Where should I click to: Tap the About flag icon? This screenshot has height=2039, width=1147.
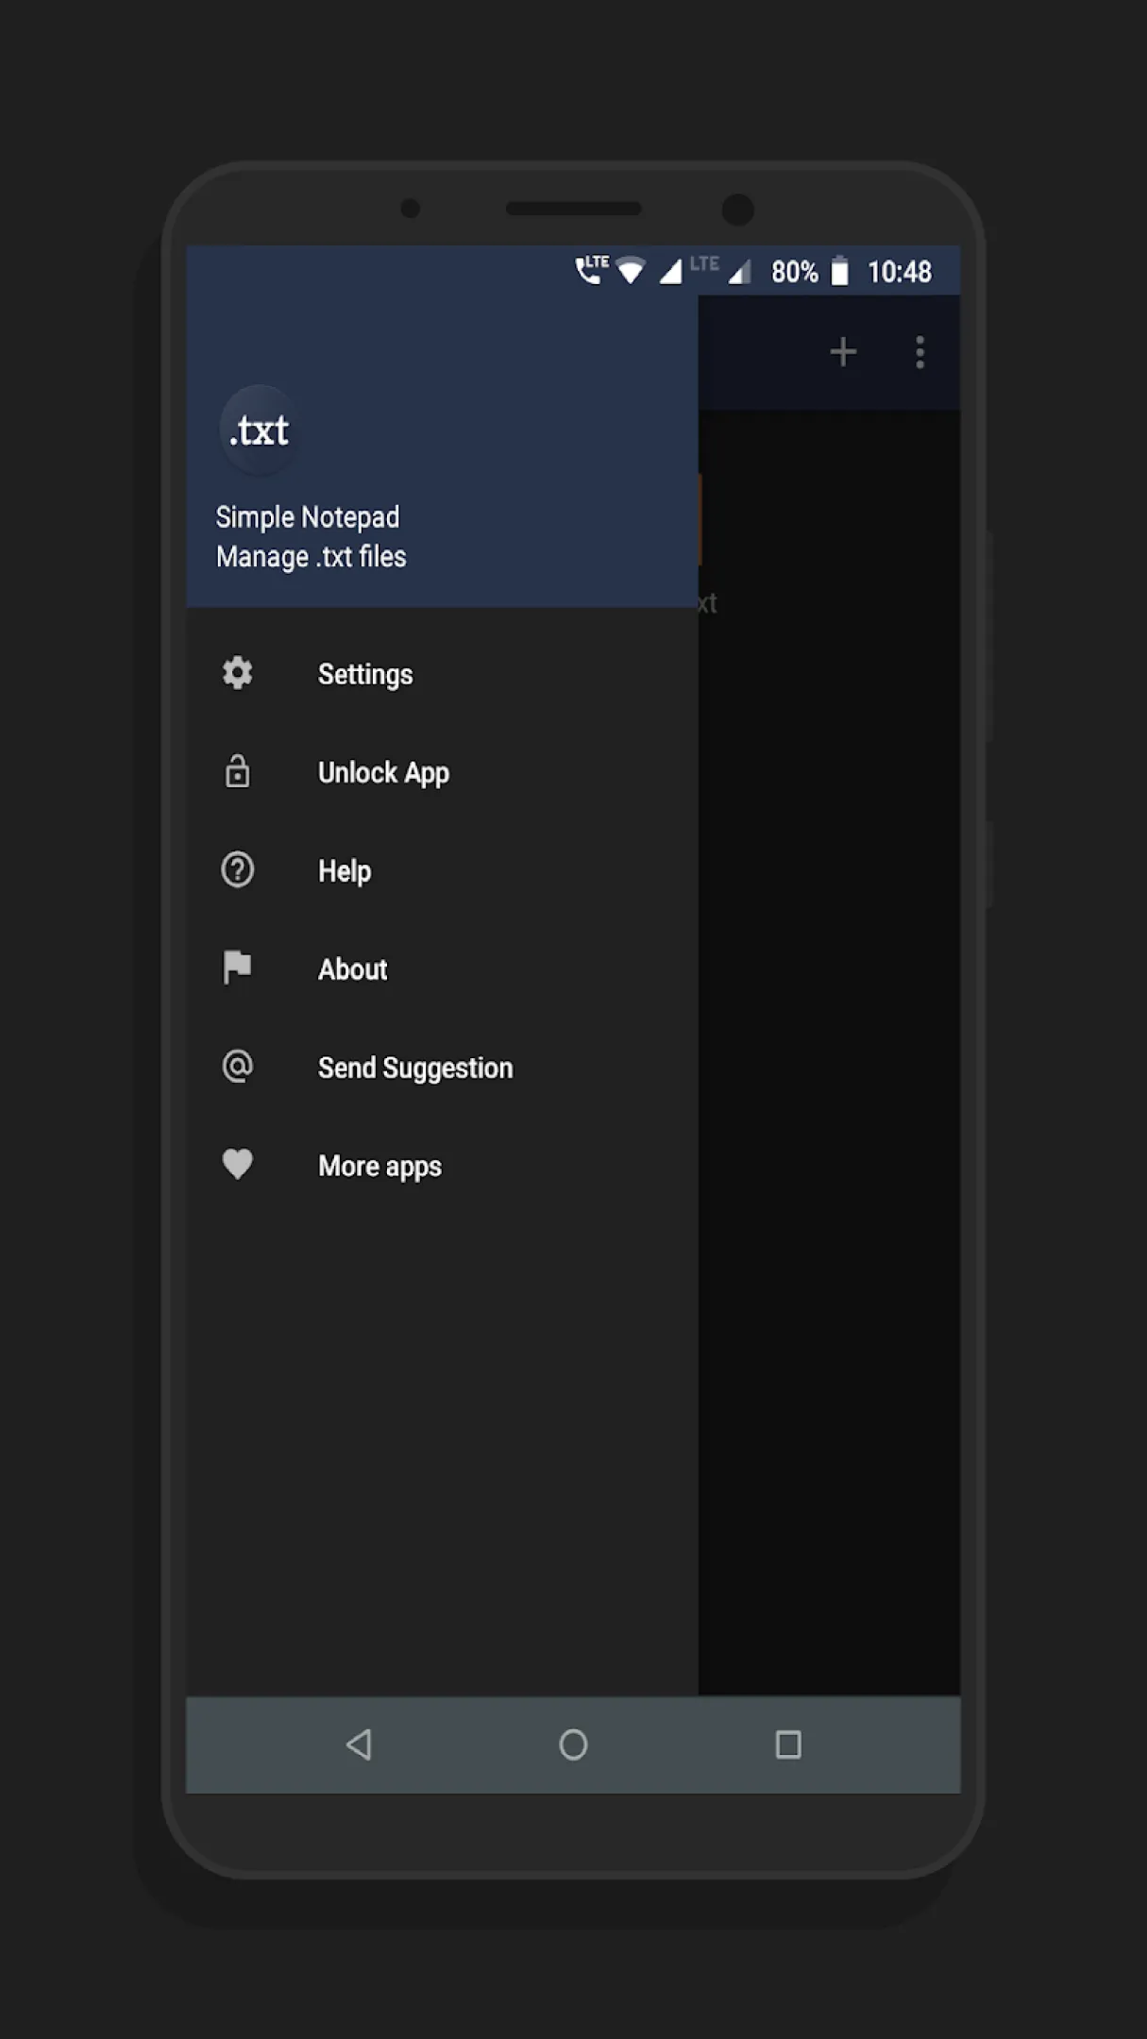coord(237,968)
